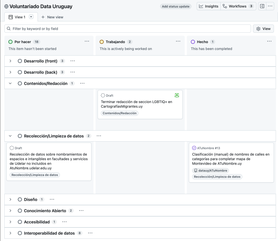Open Trabajando column options menu
278x241 pixels.
coord(178,42)
